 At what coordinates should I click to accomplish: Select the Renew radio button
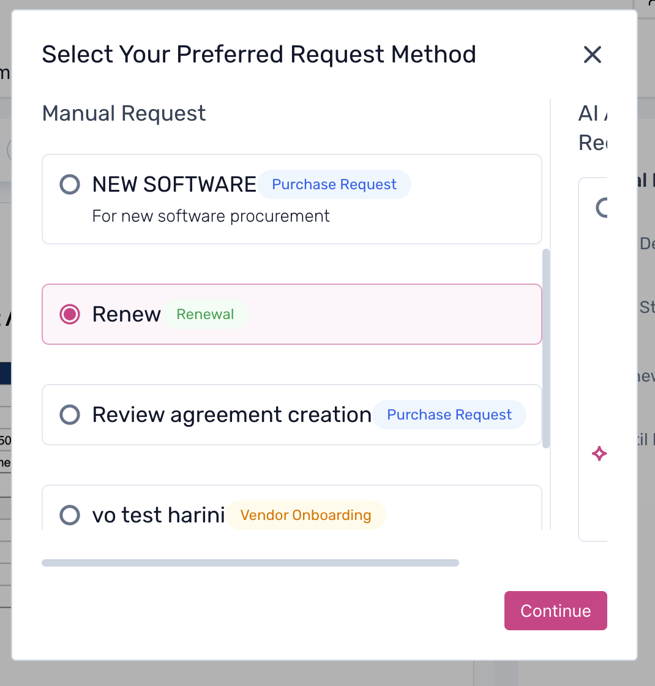pos(70,314)
